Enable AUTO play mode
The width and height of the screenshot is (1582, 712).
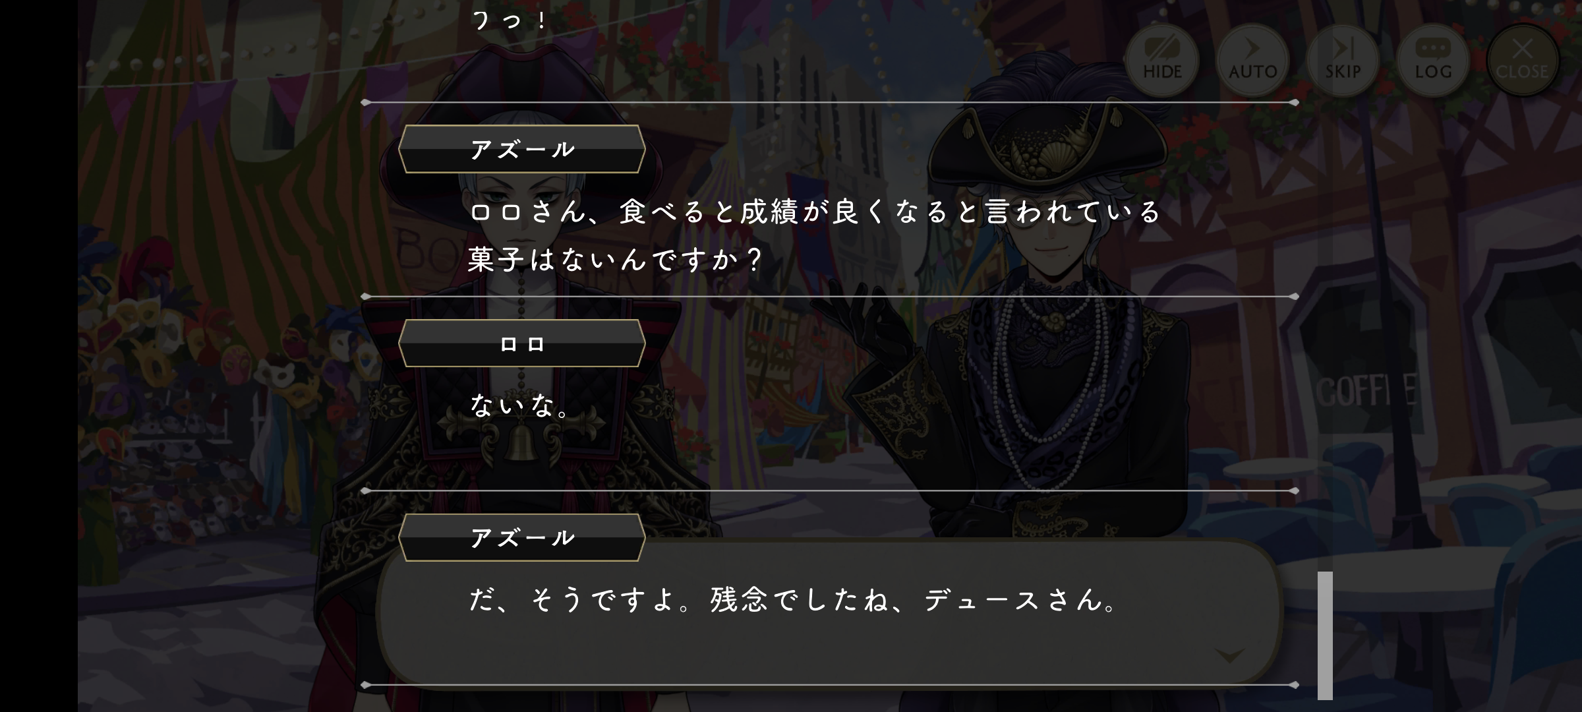tap(1252, 61)
